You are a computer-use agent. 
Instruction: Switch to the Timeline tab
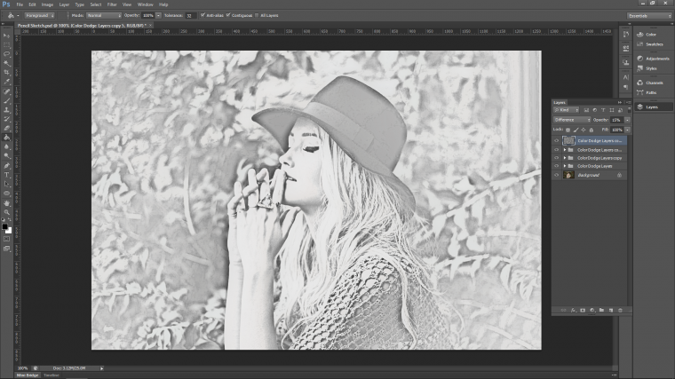(52, 375)
